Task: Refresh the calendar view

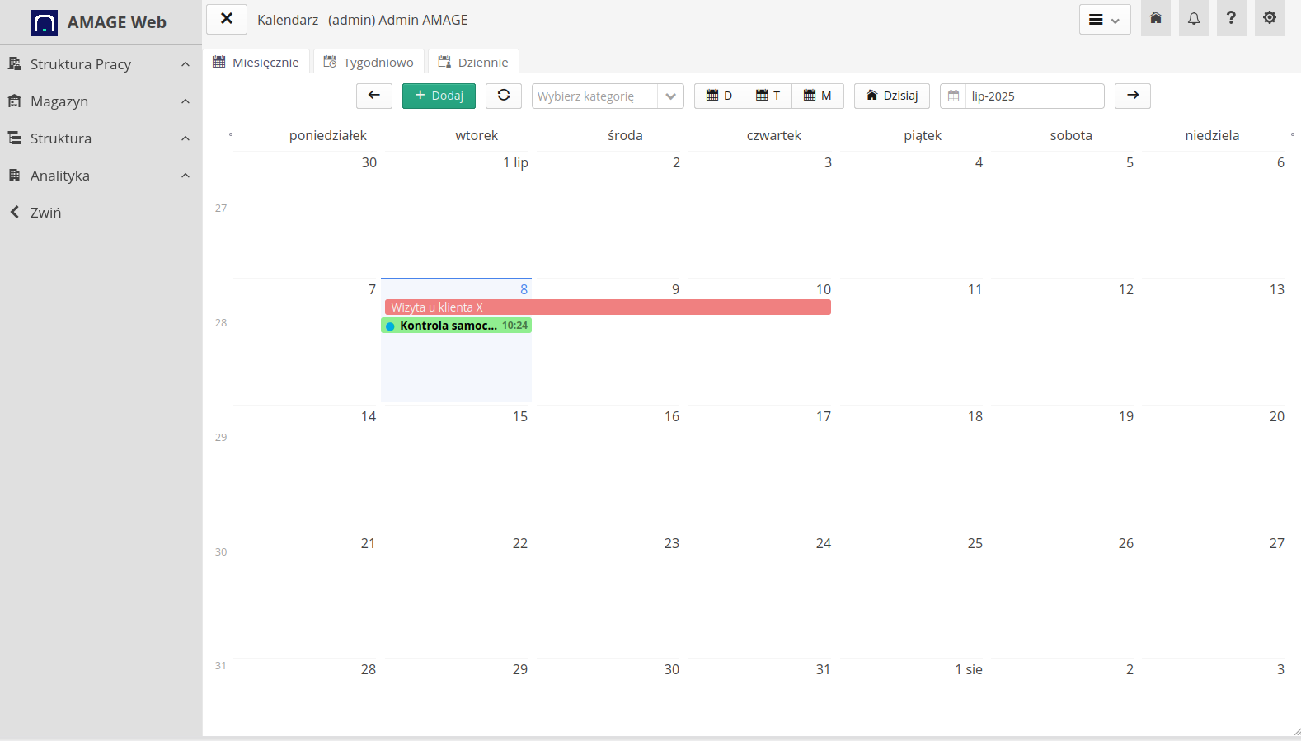Action: pyautogui.click(x=503, y=96)
